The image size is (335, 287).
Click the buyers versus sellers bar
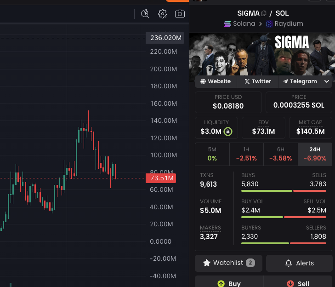(x=284, y=243)
